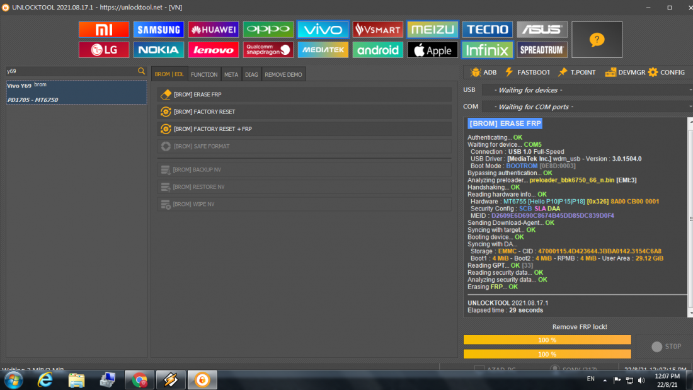Choose the Tecno brand tile

488,30
